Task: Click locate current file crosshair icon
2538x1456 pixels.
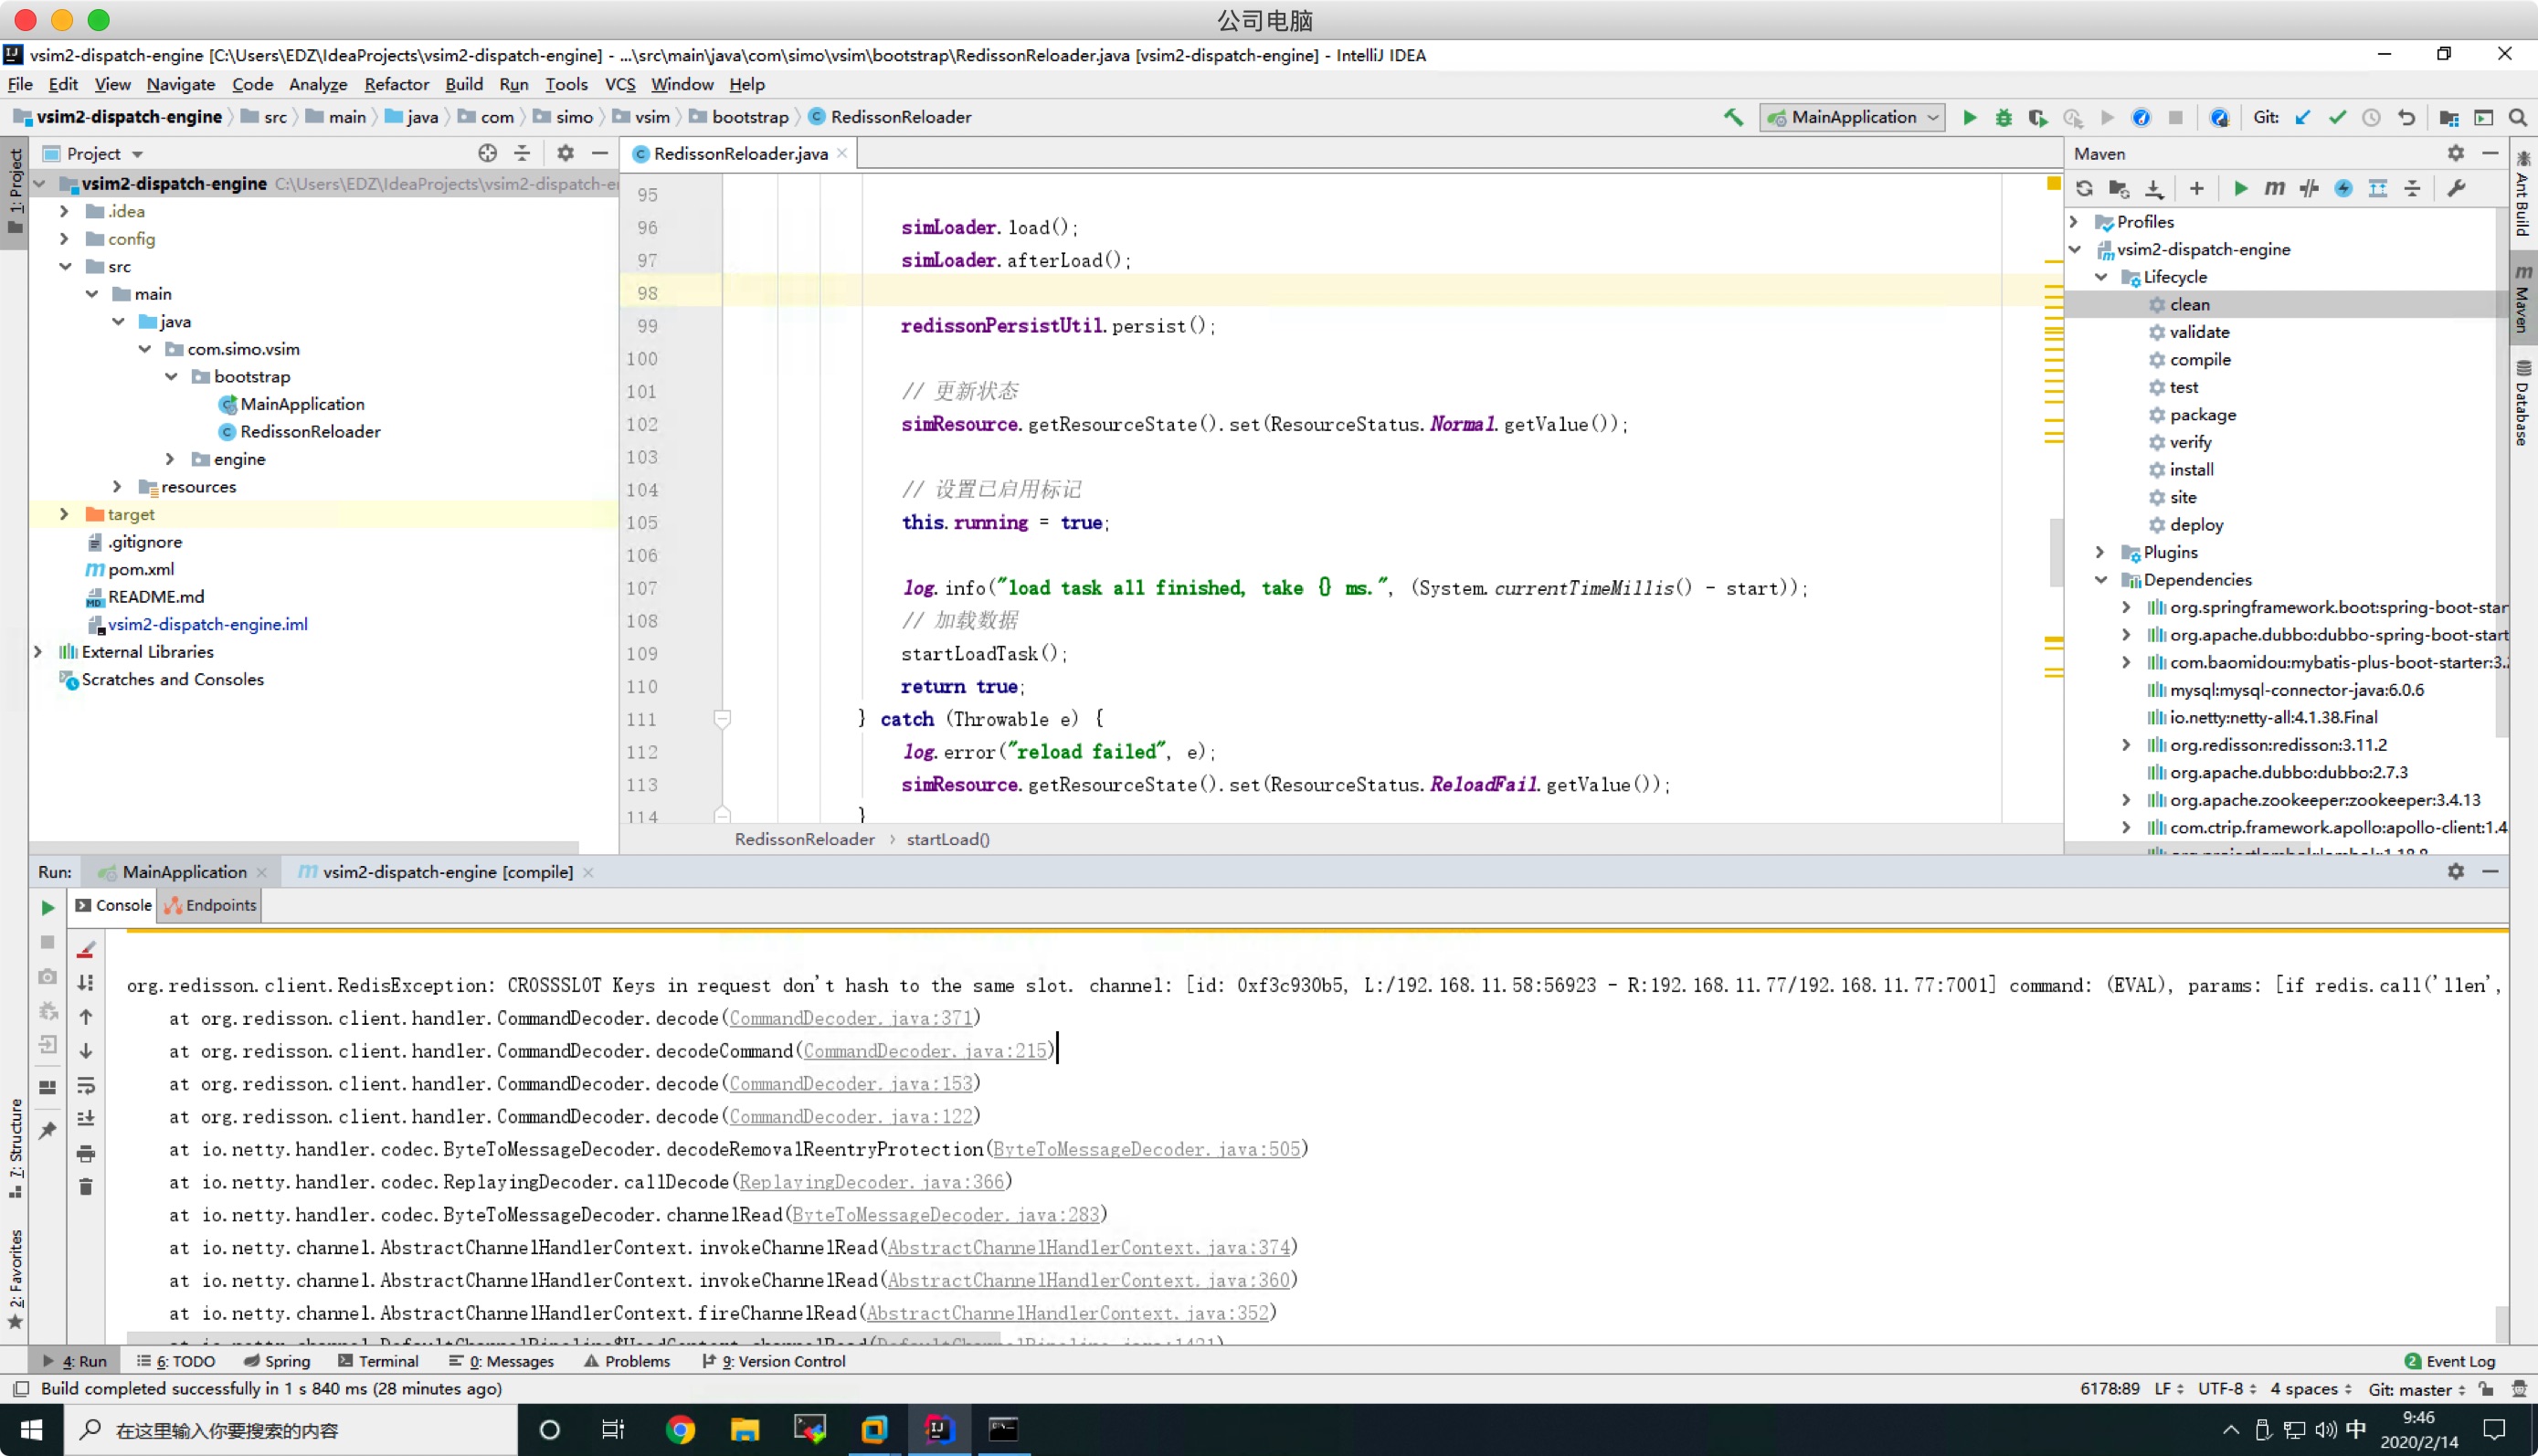Action: tap(487, 153)
